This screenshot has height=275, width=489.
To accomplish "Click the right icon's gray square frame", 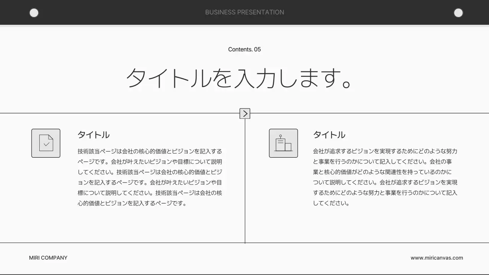I will tap(283, 143).
